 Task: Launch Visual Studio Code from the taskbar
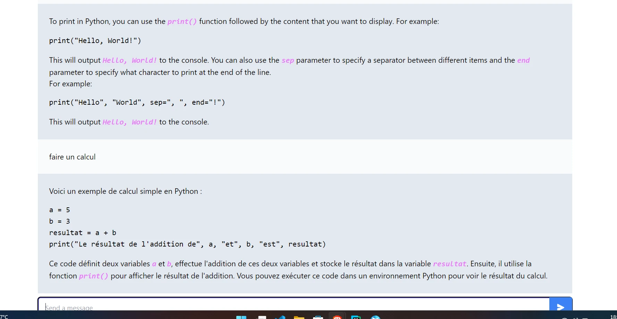click(x=280, y=317)
